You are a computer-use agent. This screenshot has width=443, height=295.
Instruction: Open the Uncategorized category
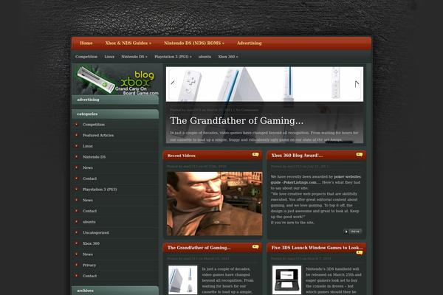pyautogui.click(x=95, y=232)
